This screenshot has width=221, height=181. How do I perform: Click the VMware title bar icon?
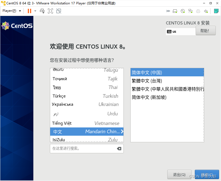[x=3, y=3]
